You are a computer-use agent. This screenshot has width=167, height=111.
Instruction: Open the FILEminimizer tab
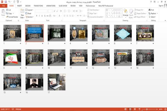pyautogui.click(x=90, y=6)
